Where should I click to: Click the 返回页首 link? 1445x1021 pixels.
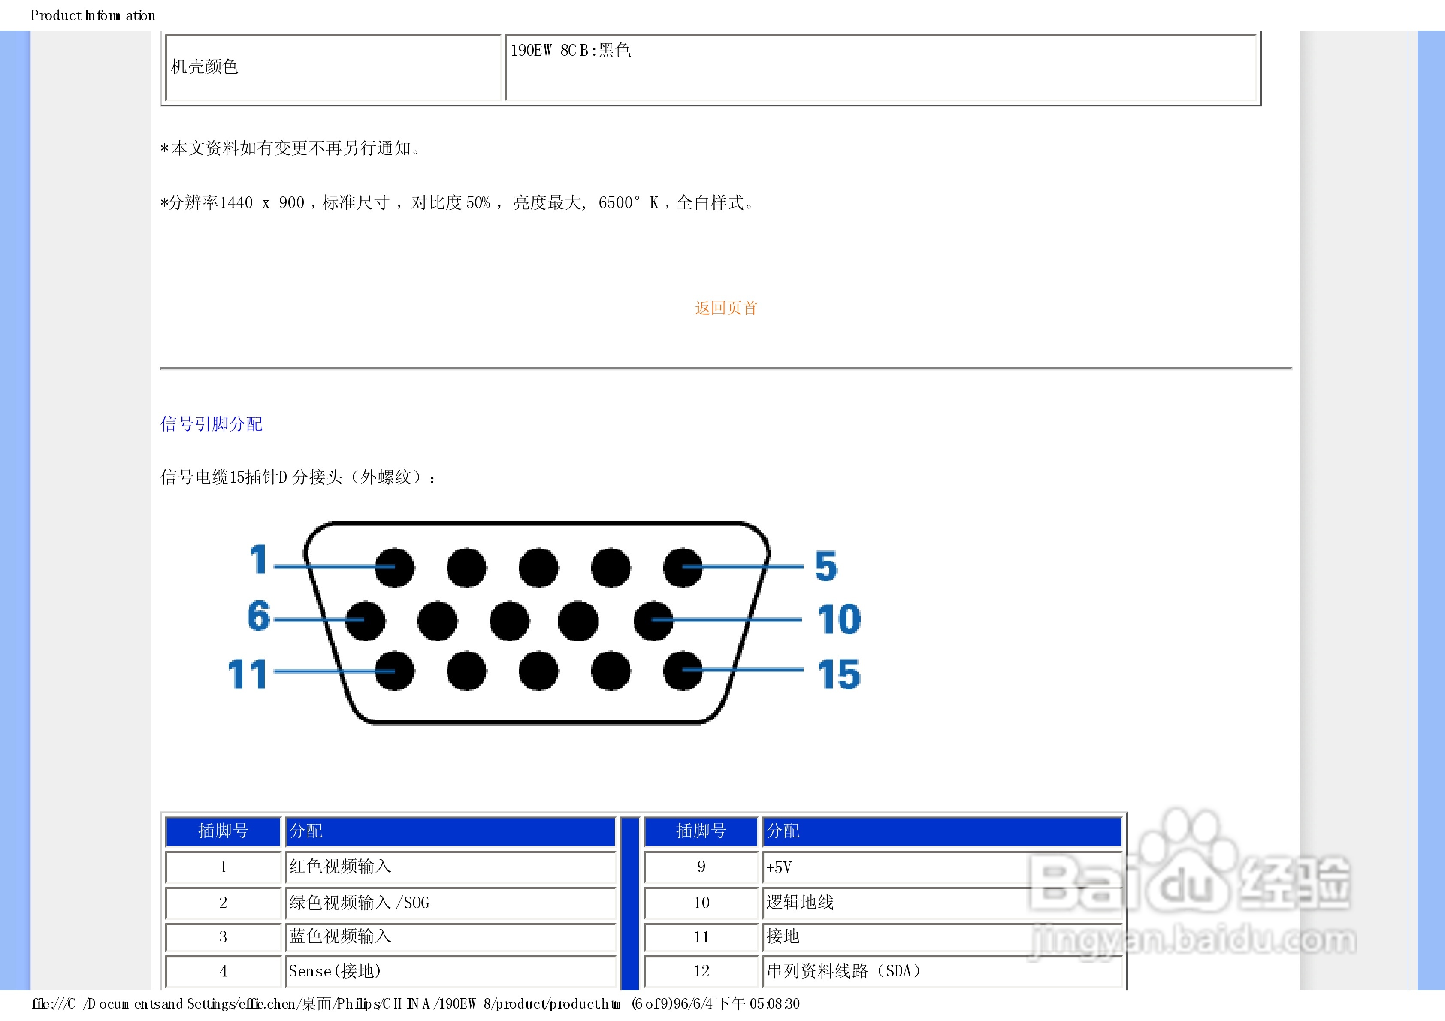tap(726, 308)
